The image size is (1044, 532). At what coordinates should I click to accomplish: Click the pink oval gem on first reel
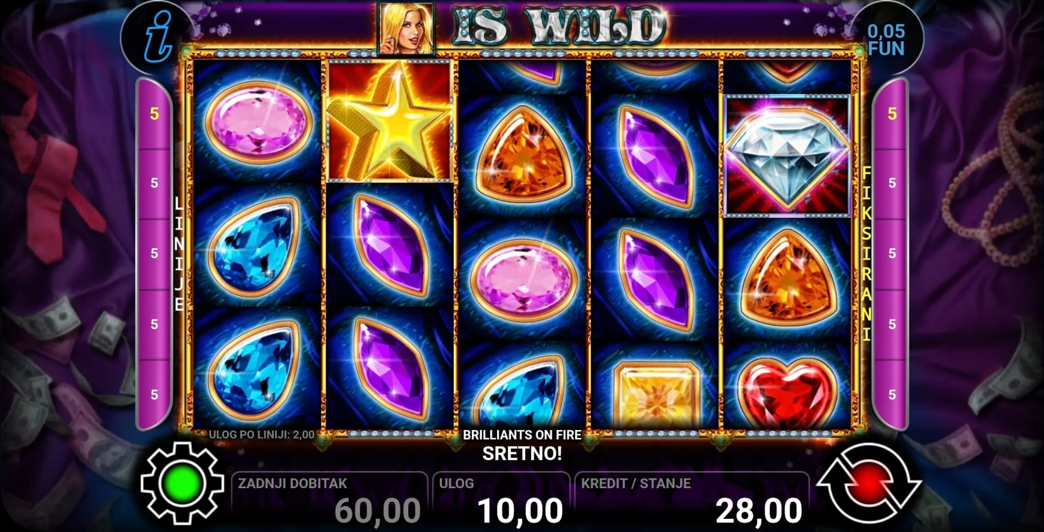[x=258, y=120]
